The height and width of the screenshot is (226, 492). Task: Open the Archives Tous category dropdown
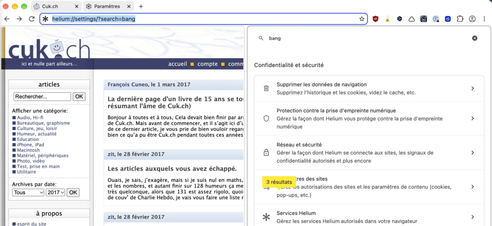(x=28, y=192)
